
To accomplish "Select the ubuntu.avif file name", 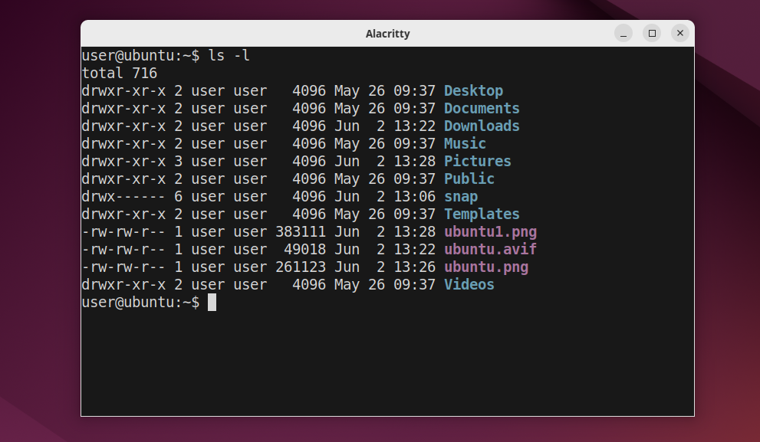I will click(490, 250).
